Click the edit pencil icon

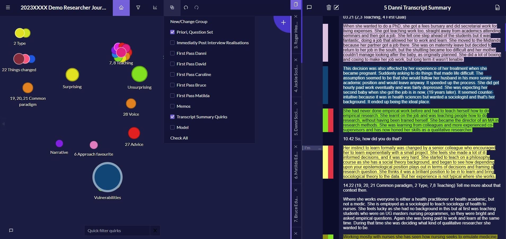336,8
